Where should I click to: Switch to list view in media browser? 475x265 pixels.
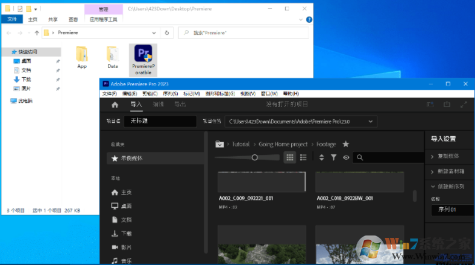click(x=303, y=157)
